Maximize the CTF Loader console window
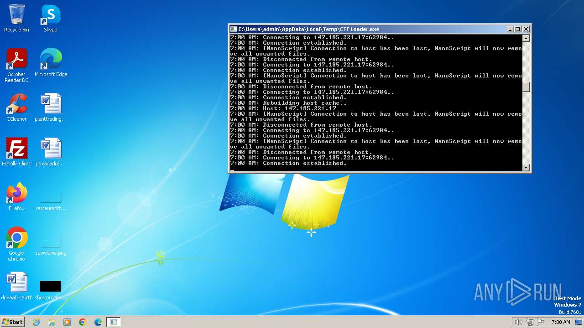The height and width of the screenshot is (328, 584). click(x=518, y=29)
